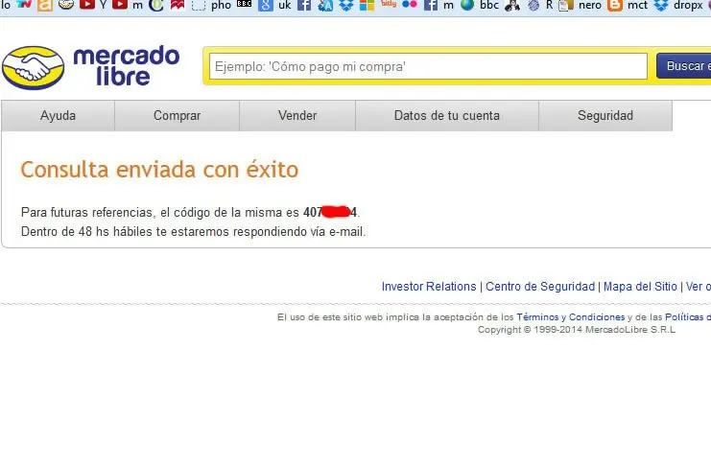Screen dimensions: 711x467
Task: Open the 'pho' bookmark with dotted icon
Action: click(211, 5)
